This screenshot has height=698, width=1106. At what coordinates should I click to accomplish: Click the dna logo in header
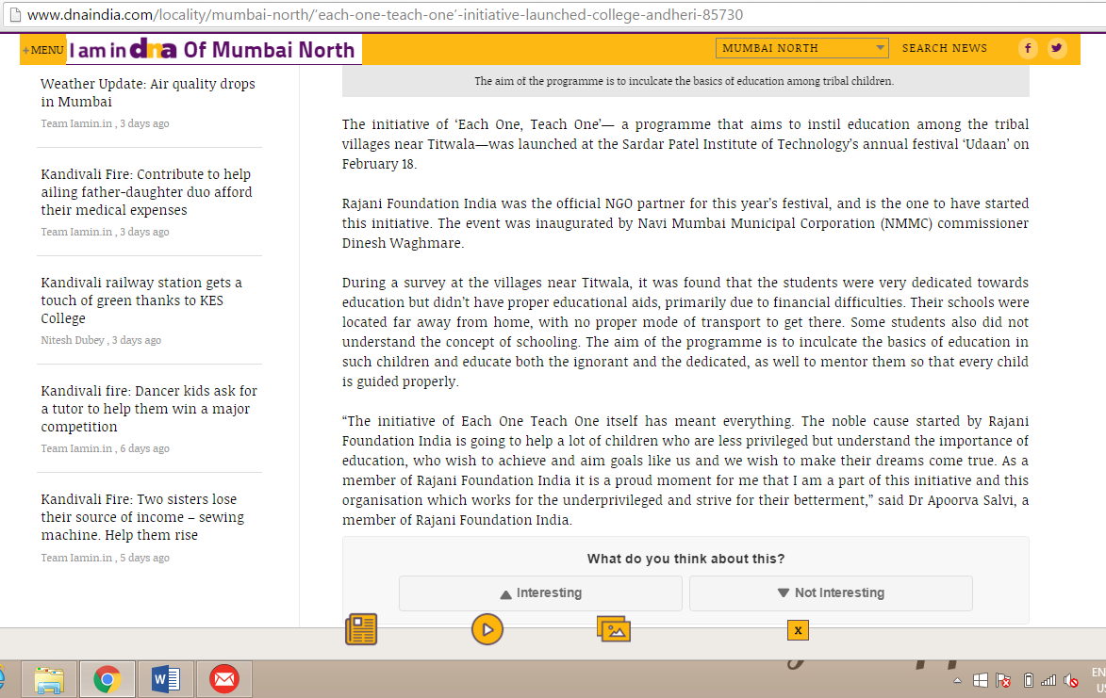154,49
